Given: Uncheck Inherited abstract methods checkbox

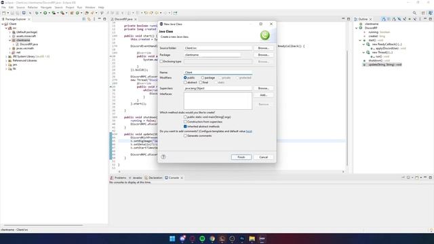Looking at the screenshot, I should 185,127.
